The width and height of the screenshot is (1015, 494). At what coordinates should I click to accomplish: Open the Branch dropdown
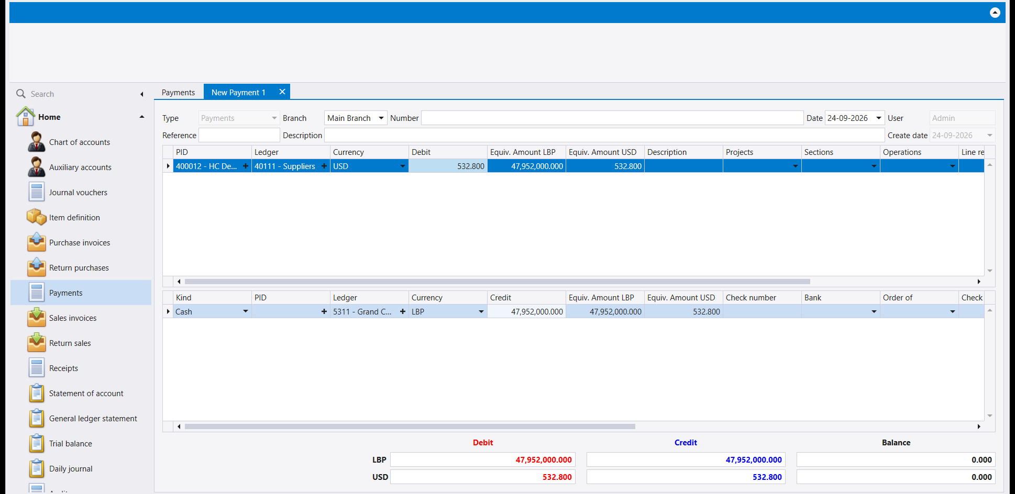tap(381, 118)
